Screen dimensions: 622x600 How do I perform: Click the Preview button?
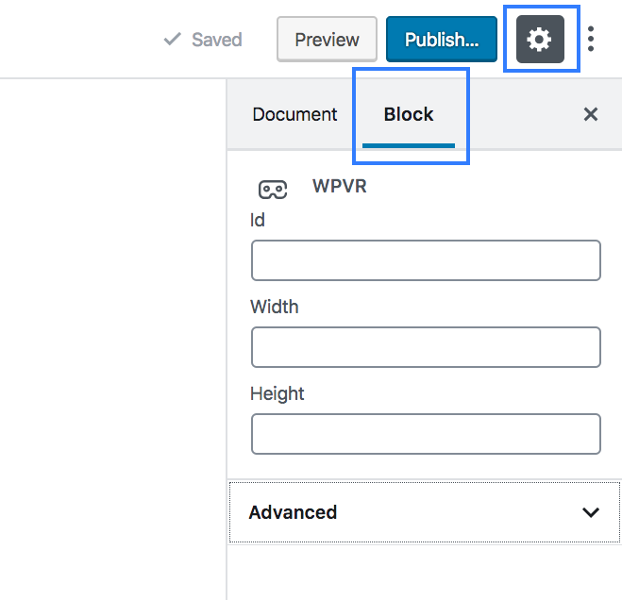click(x=327, y=40)
